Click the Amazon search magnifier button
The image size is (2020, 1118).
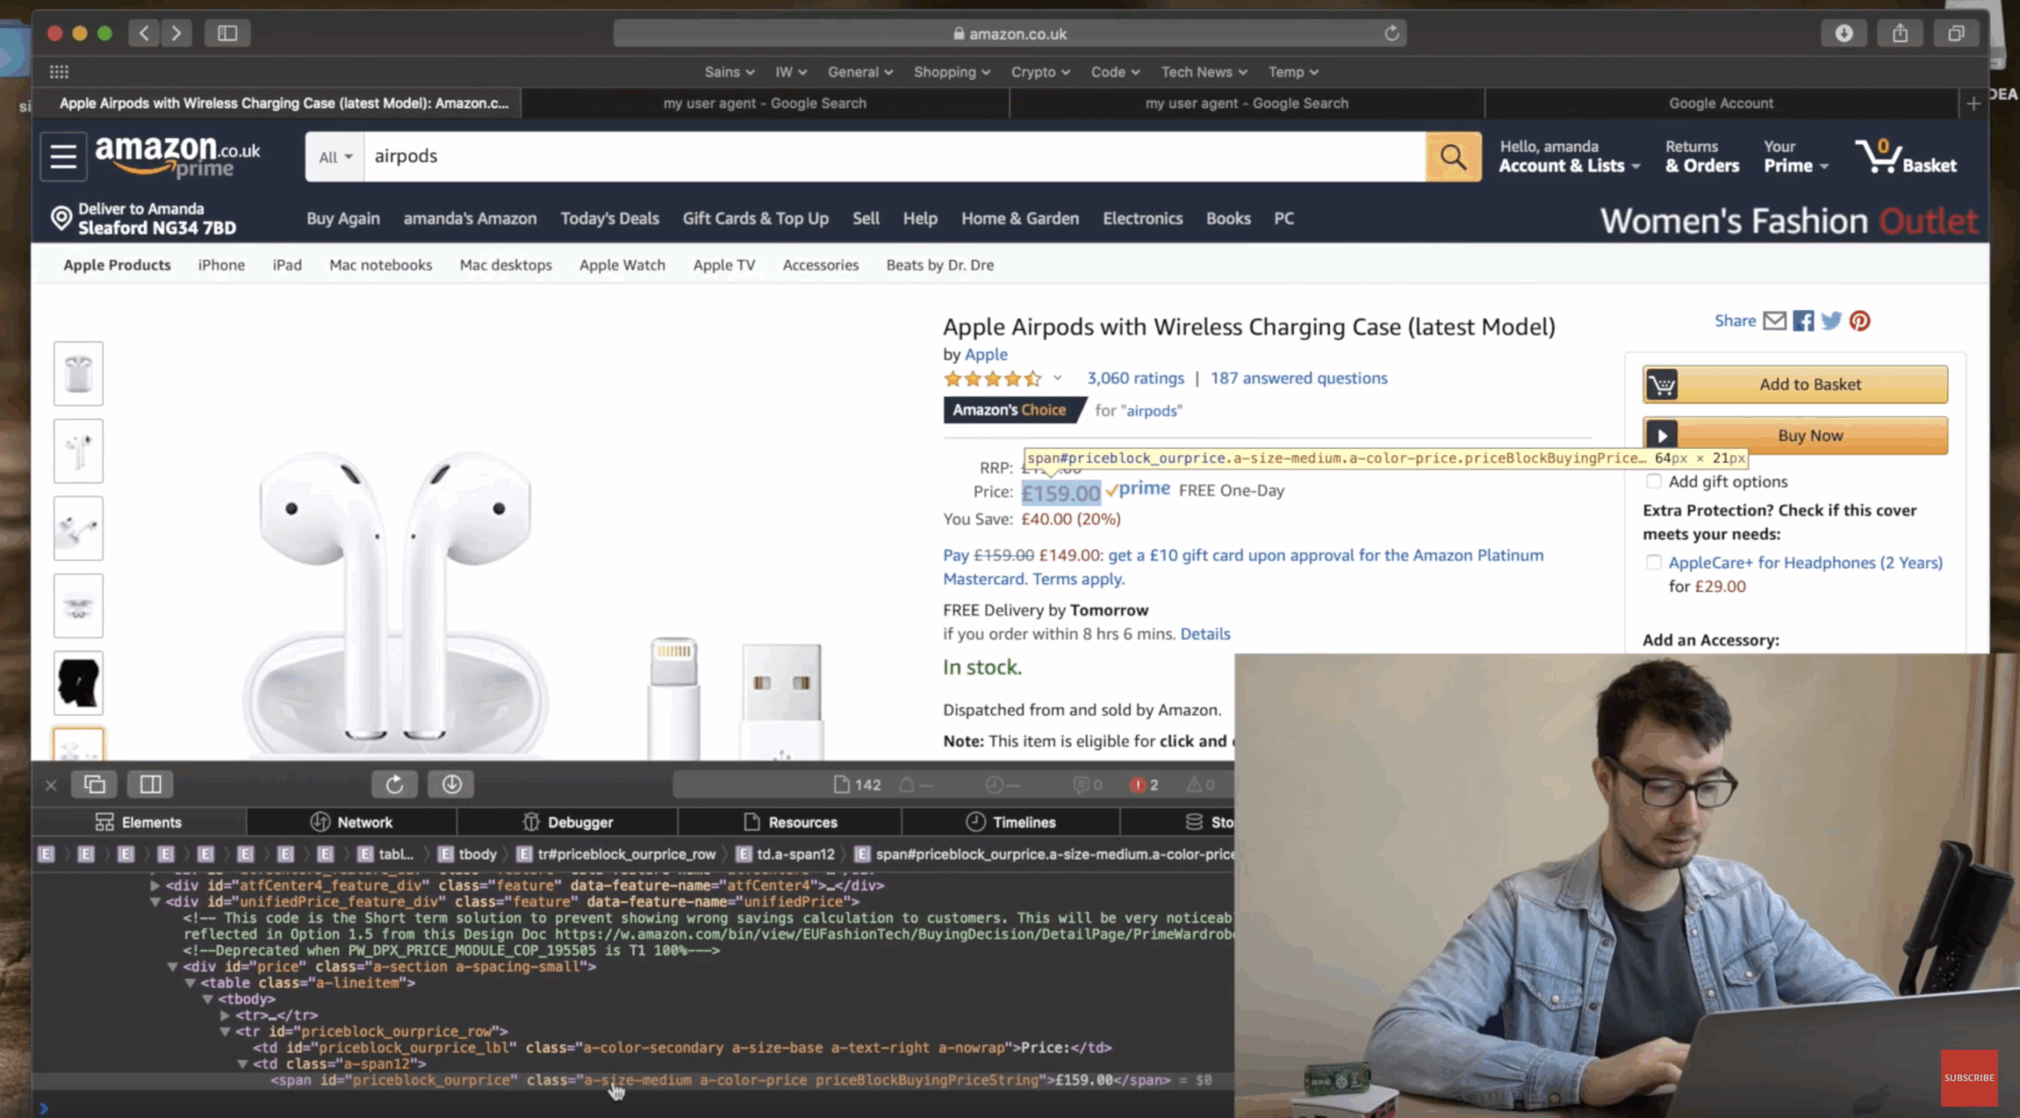point(1453,157)
